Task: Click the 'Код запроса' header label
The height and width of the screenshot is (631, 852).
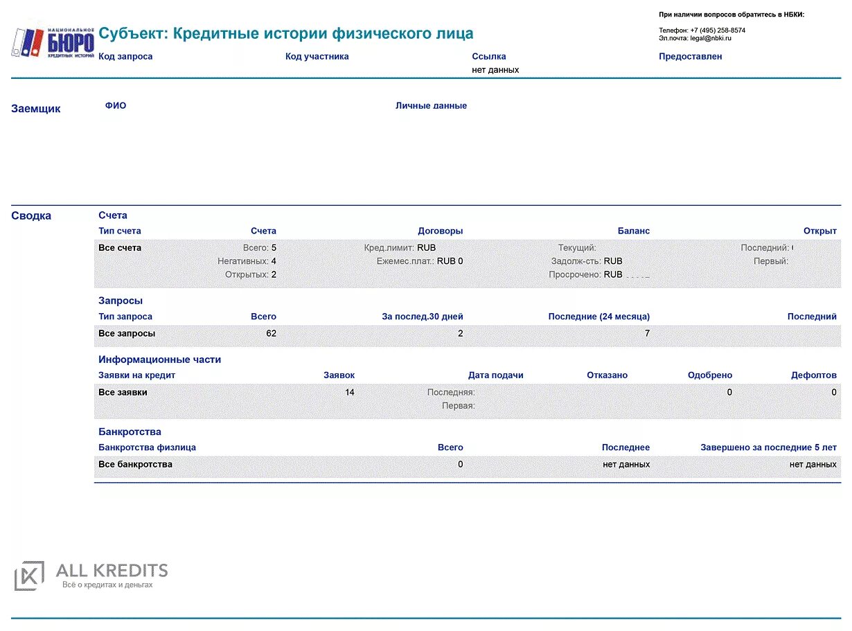Action: point(125,57)
